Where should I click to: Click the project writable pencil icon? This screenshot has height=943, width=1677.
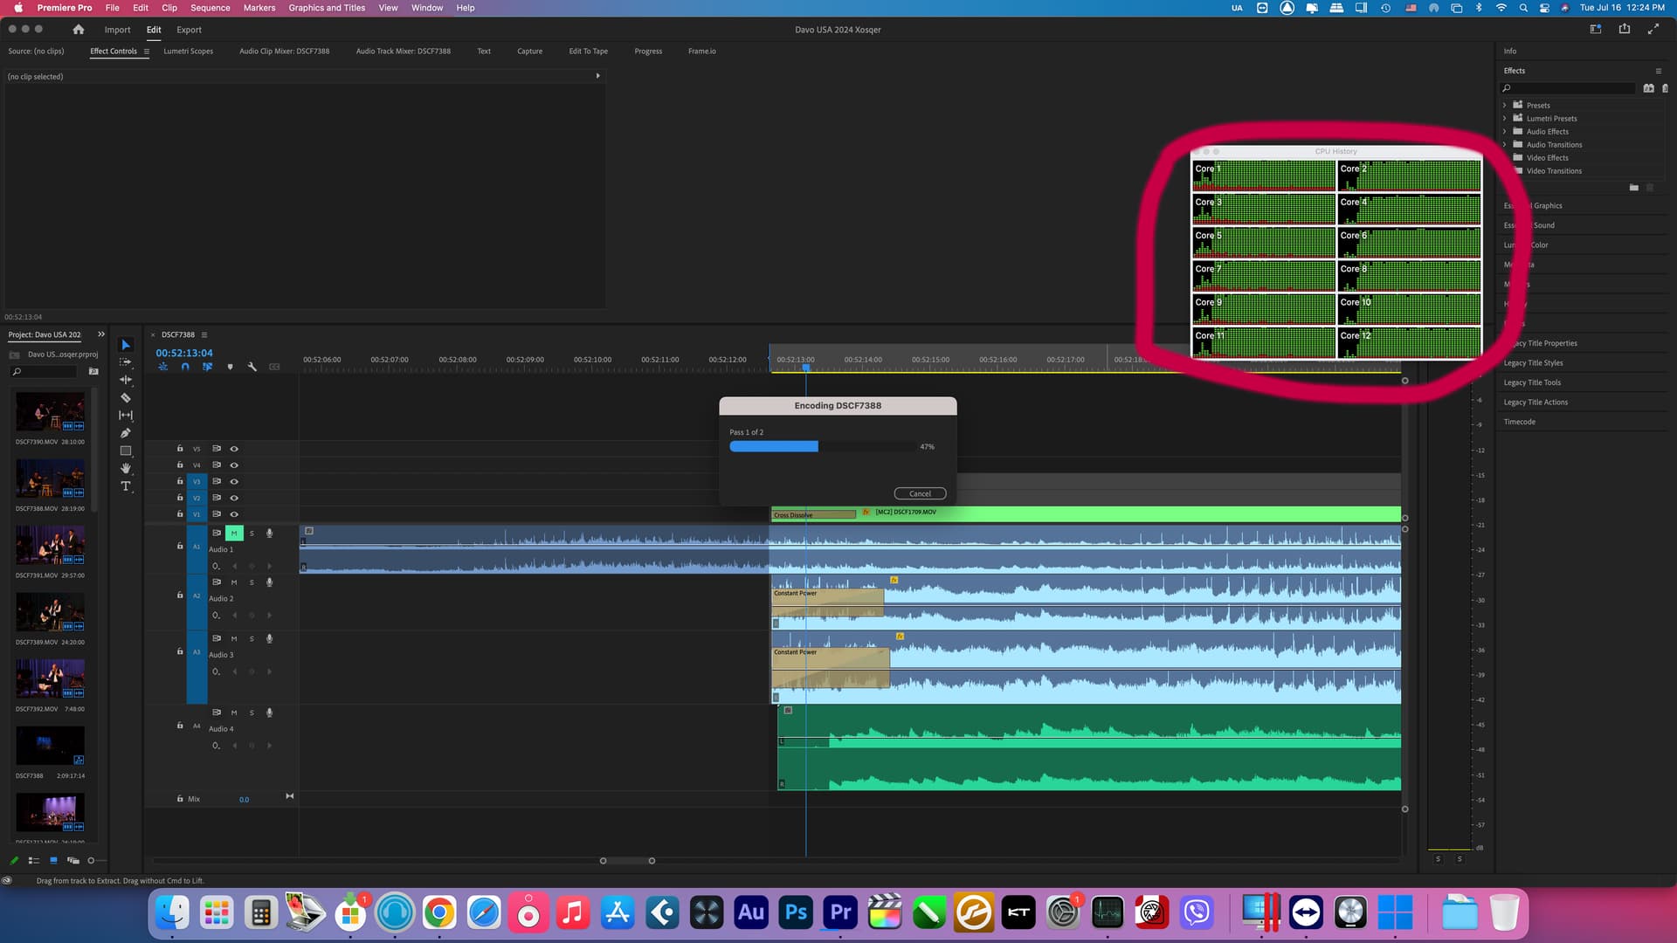coord(14,860)
